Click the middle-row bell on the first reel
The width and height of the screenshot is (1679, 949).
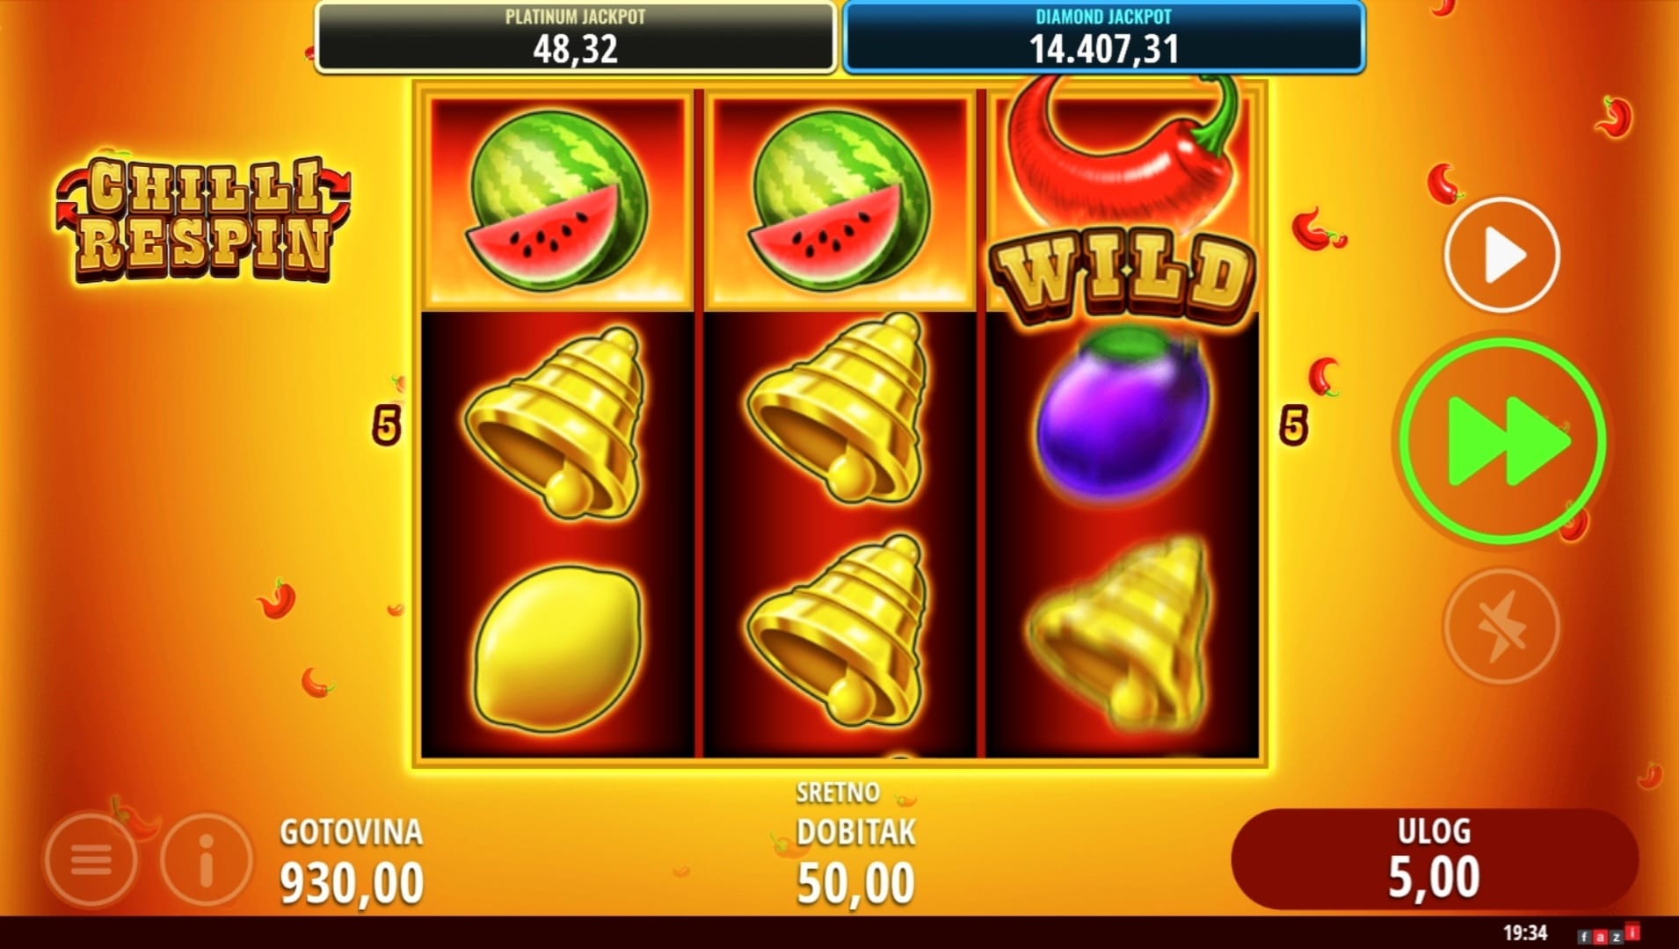[556, 424]
